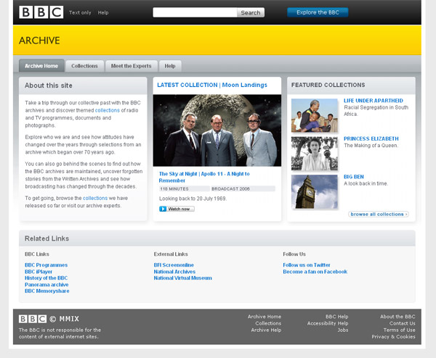Screen dimensions: 436x358
Task: Open the National Virtual Museum link
Action: coord(182,278)
